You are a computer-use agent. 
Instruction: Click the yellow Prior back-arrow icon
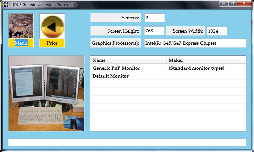tap(52, 26)
